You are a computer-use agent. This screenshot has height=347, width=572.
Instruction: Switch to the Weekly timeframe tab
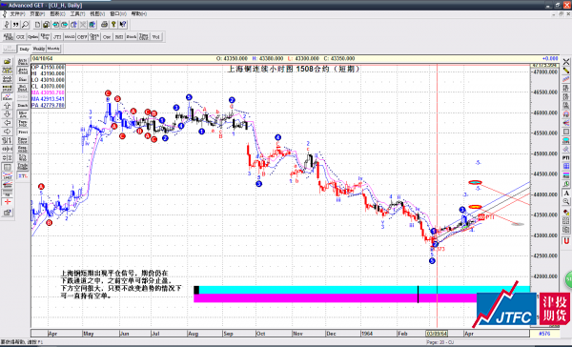[39, 49]
